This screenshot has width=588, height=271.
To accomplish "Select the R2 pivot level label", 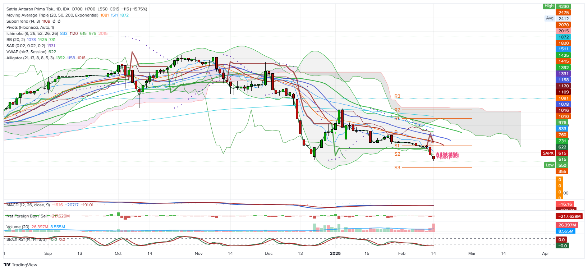I will click(397, 110).
